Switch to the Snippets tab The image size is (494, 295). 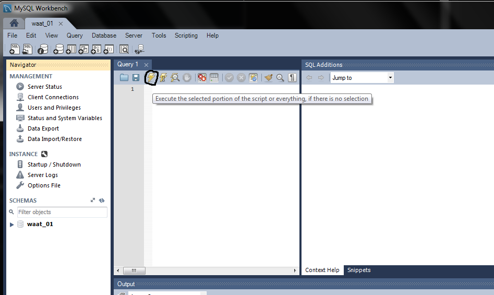pyautogui.click(x=359, y=270)
